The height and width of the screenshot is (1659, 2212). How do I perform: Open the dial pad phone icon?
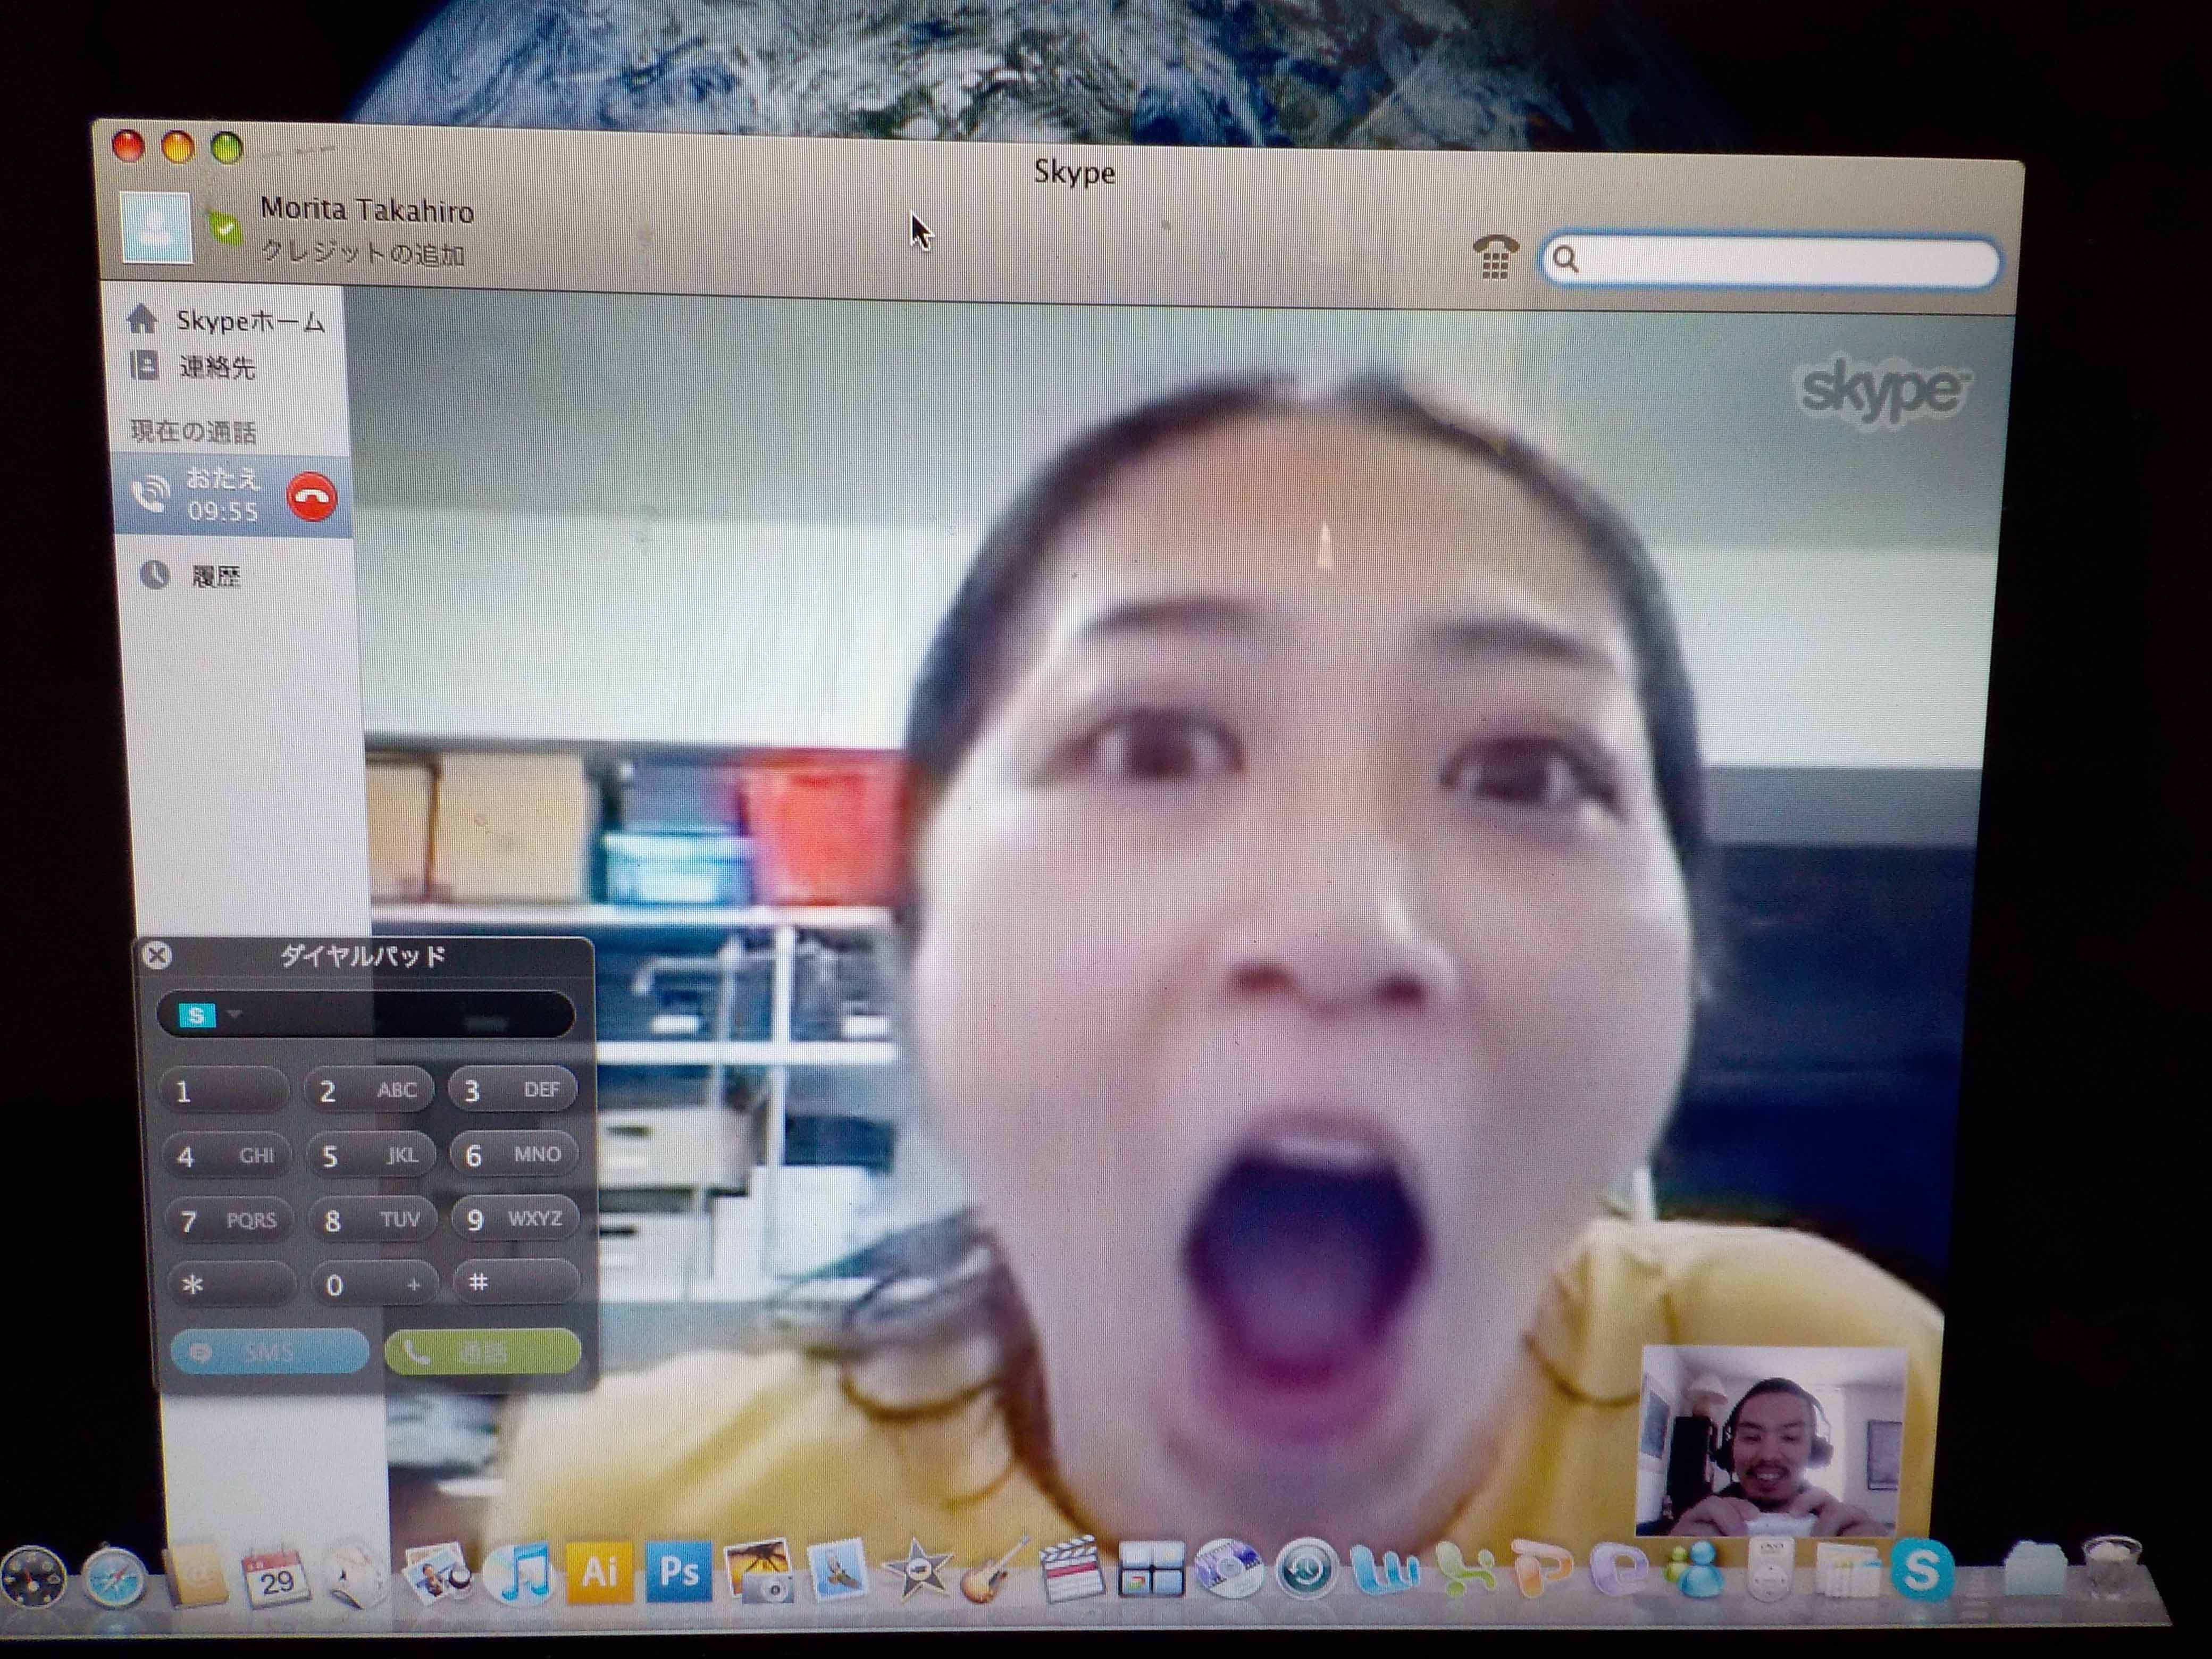[x=1495, y=258]
